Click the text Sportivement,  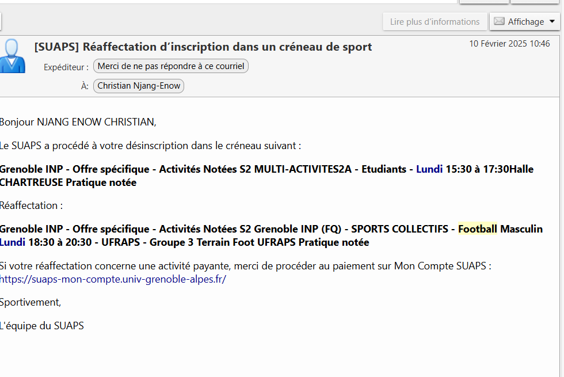pos(31,302)
